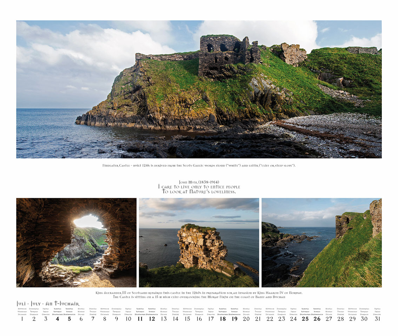Open the ruined wall tower photo
Image resolution: width=398 pixels, height=336 pixels.
(199, 242)
